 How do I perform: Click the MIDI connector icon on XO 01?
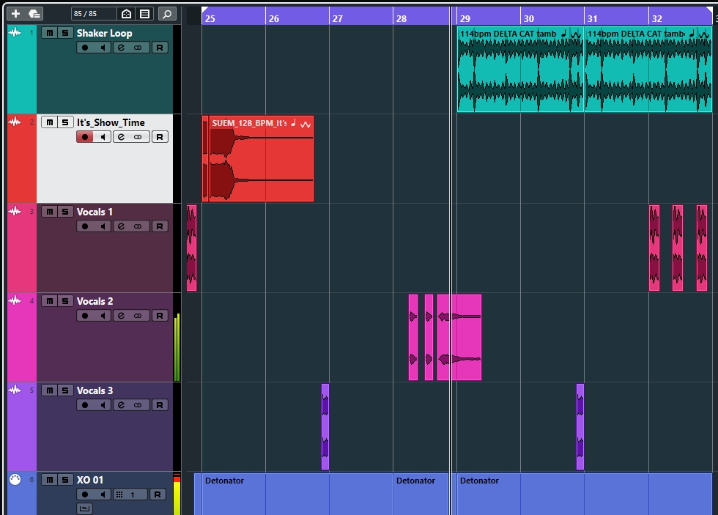pos(15,480)
